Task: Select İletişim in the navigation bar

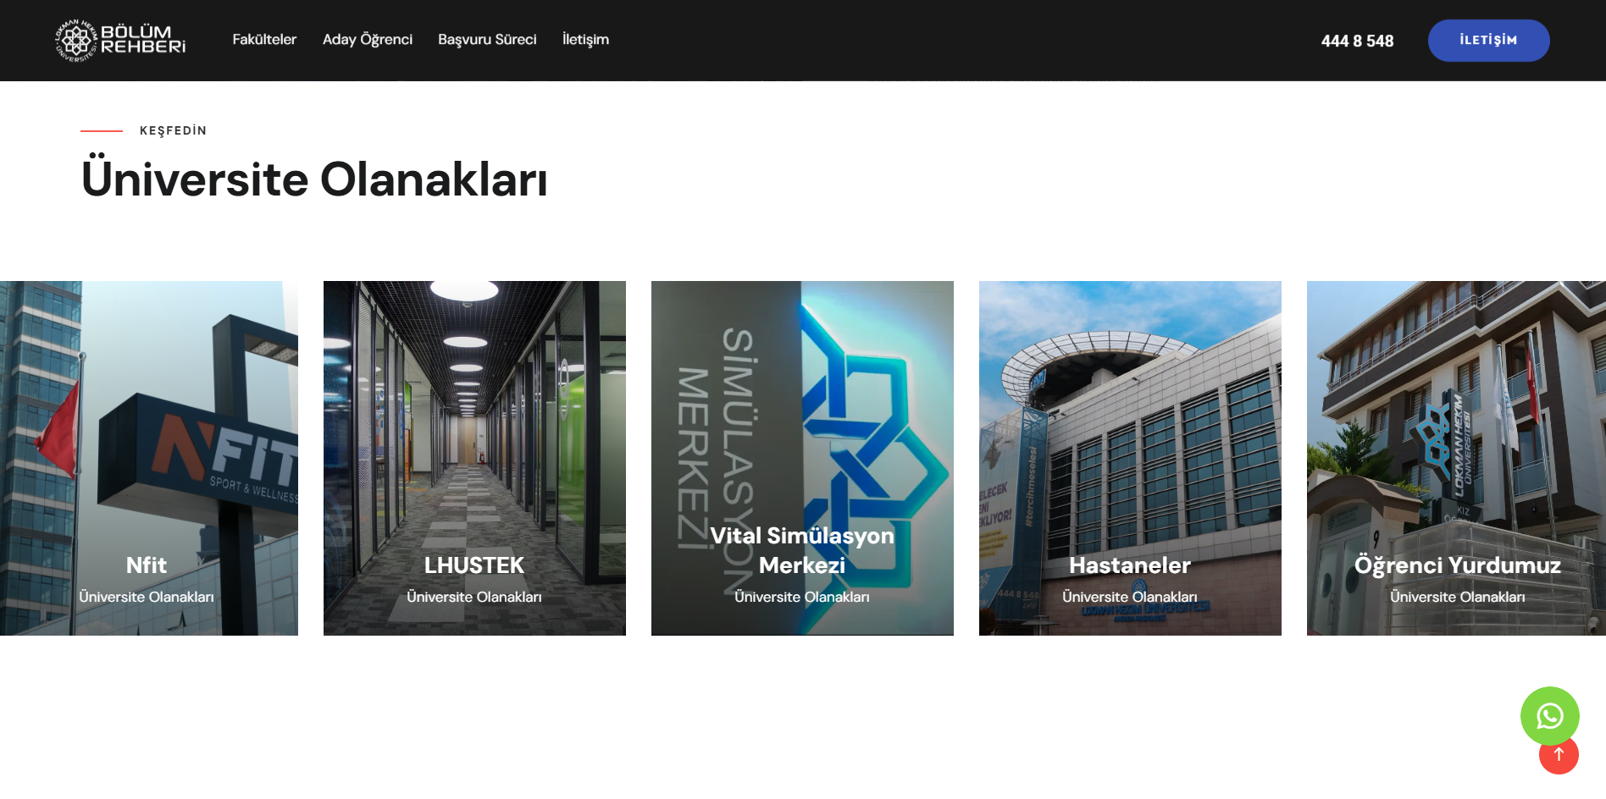Action: pos(585,40)
